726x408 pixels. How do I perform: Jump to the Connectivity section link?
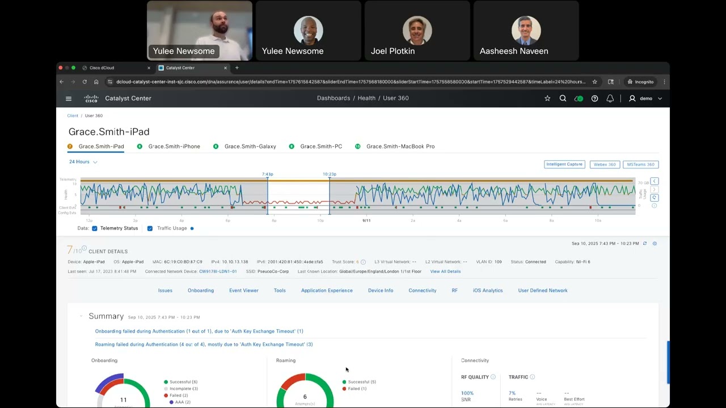[423, 291]
